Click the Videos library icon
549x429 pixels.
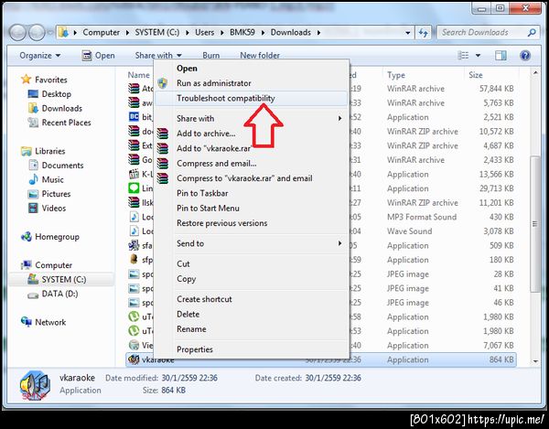[x=33, y=209]
